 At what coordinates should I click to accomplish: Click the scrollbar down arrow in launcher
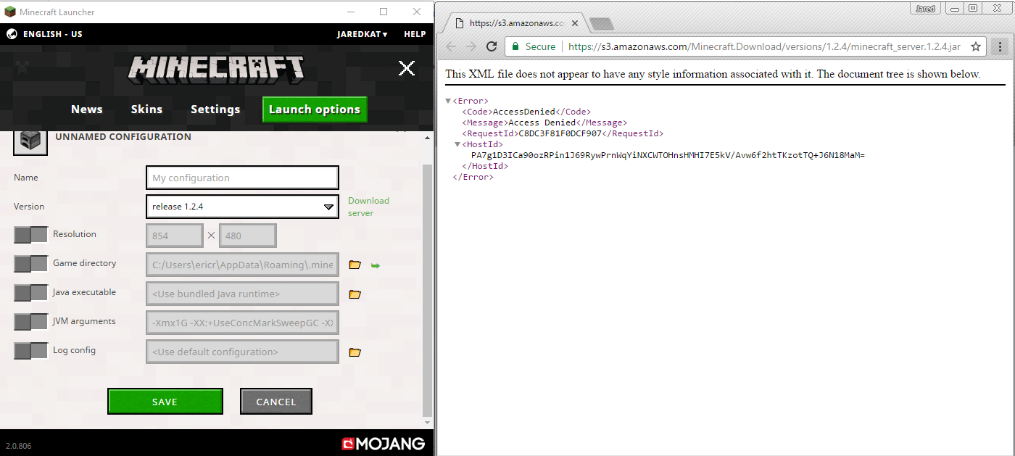(428, 422)
